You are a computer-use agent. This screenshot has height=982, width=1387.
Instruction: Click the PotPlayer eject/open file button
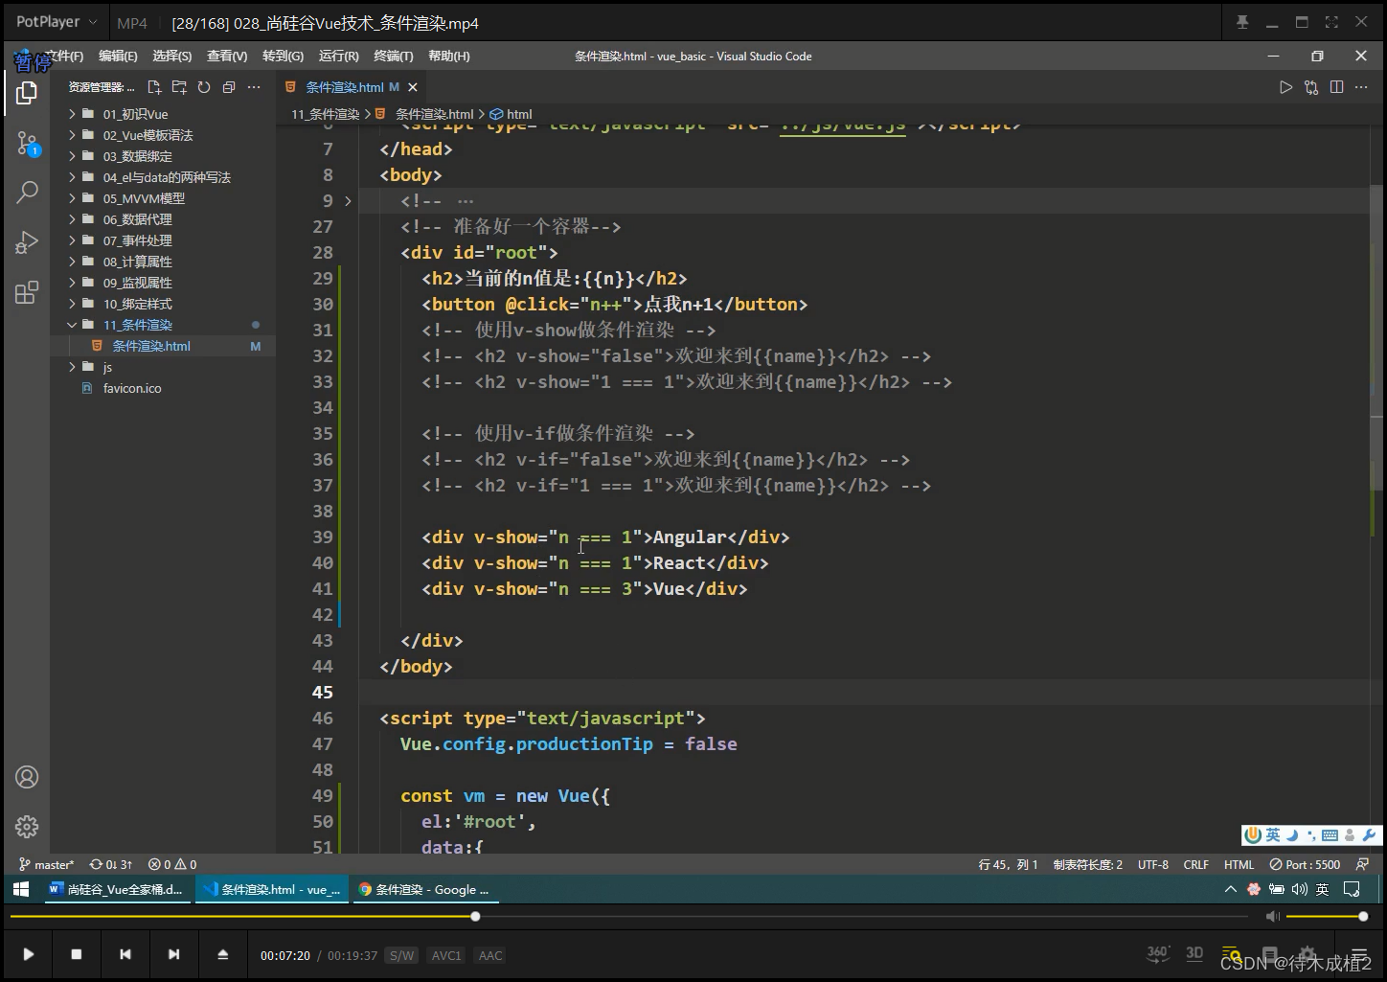(222, 954)
